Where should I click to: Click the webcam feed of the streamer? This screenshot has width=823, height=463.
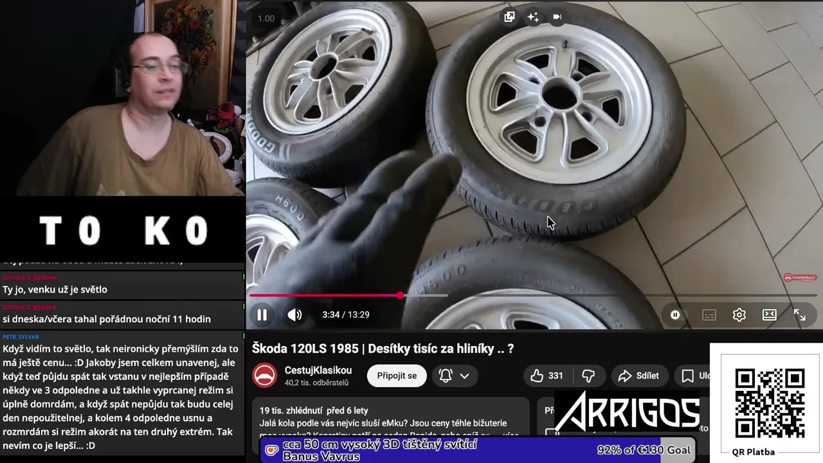[x=122, y=98]
